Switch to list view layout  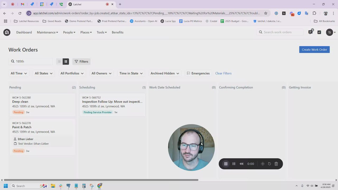59,61
